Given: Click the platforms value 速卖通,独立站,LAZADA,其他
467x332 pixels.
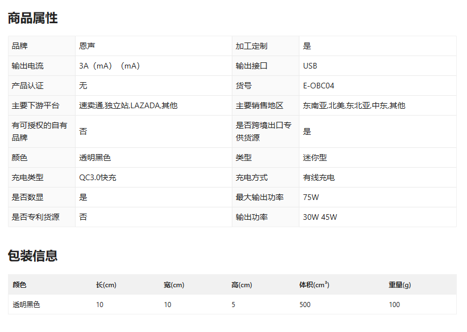Looking at the screenshot, I should [128, 105].
